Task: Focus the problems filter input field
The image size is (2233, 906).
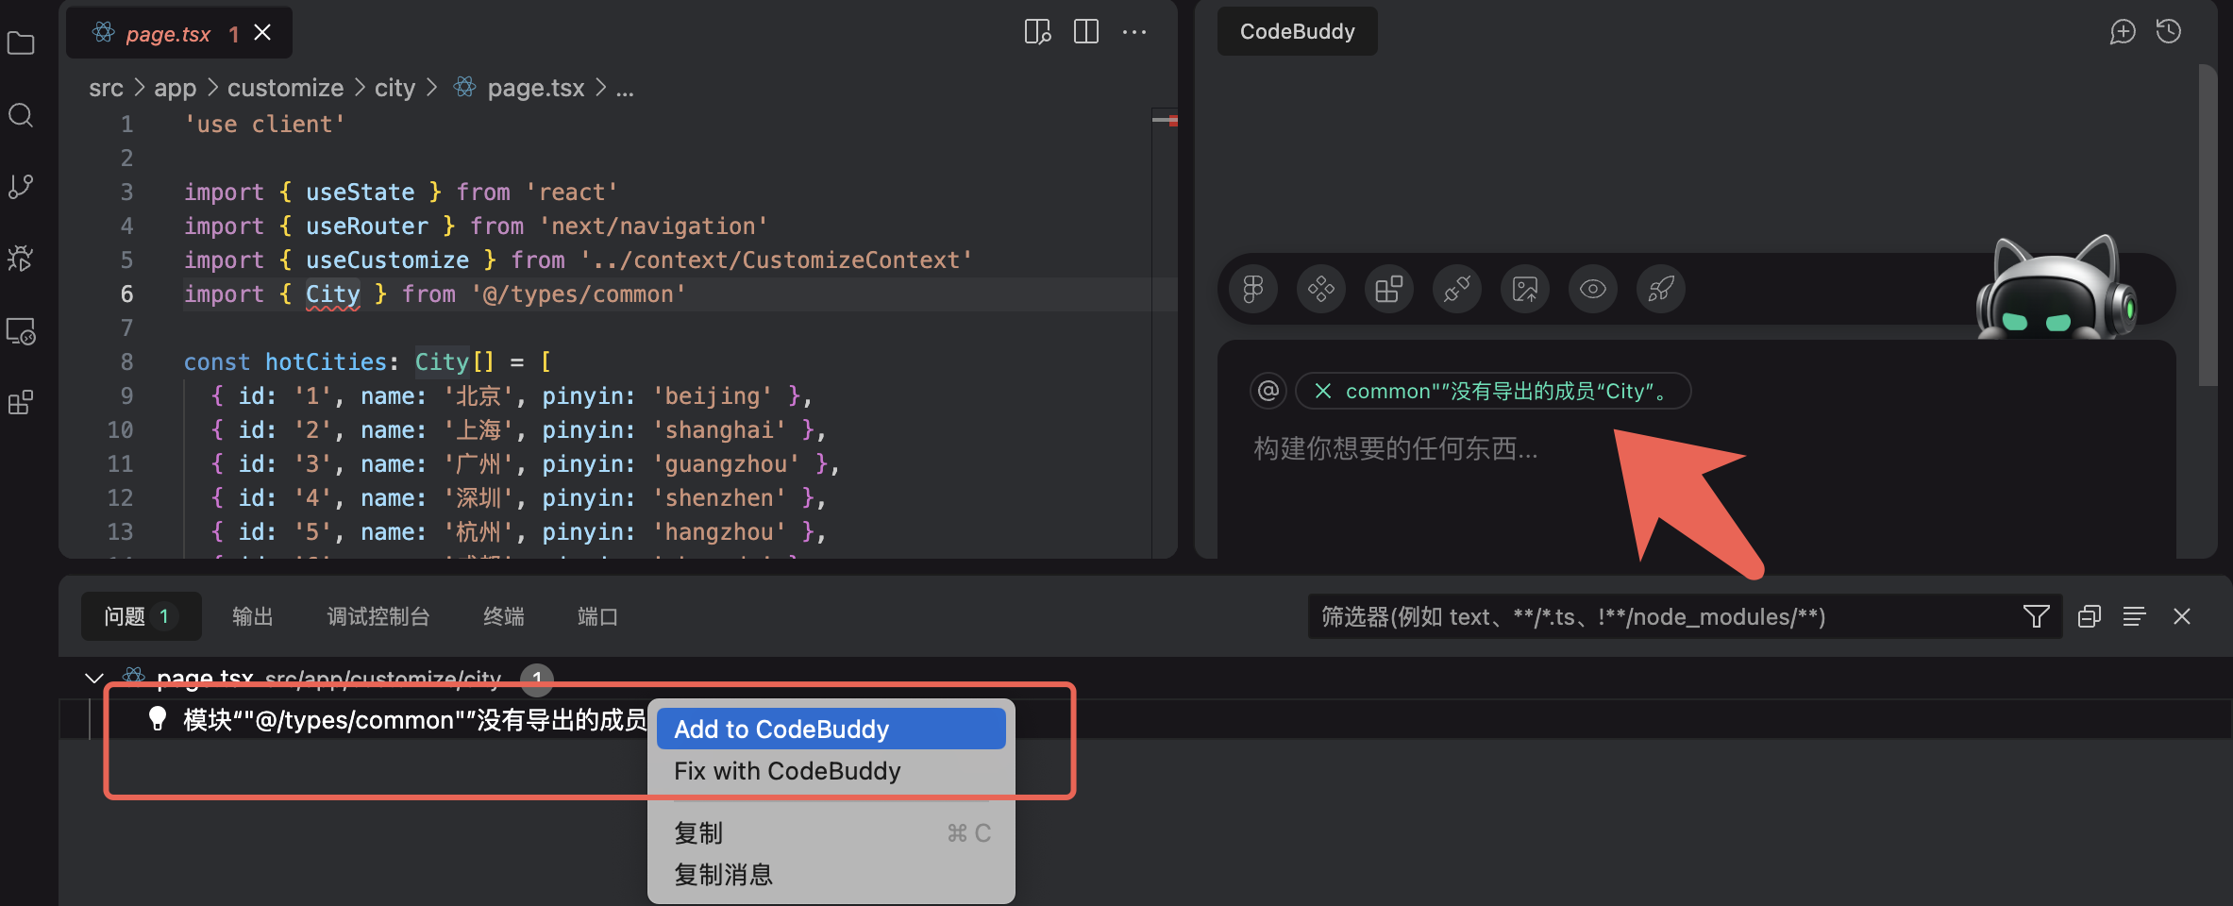Action: tap(1661, 617)
